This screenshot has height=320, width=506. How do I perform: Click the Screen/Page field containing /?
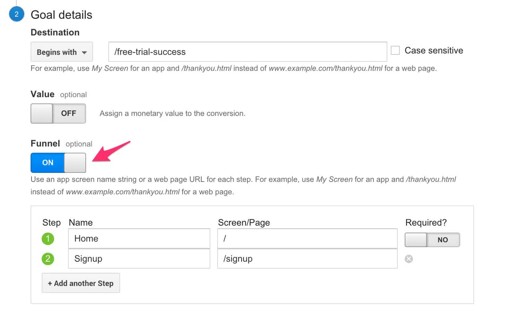coord(307,238)
